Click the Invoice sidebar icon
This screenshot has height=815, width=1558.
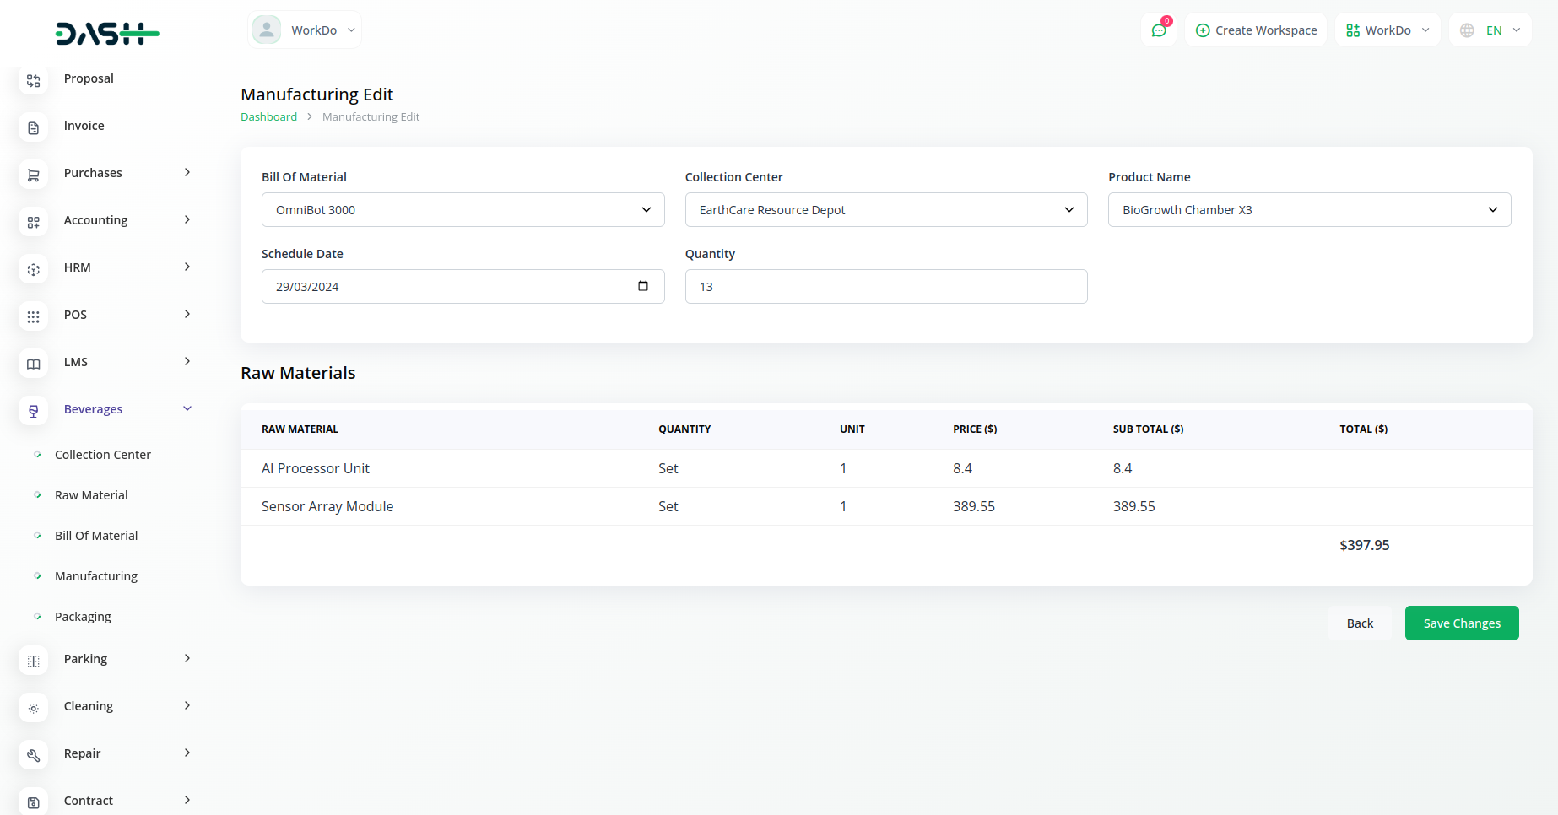coord(34,127)
